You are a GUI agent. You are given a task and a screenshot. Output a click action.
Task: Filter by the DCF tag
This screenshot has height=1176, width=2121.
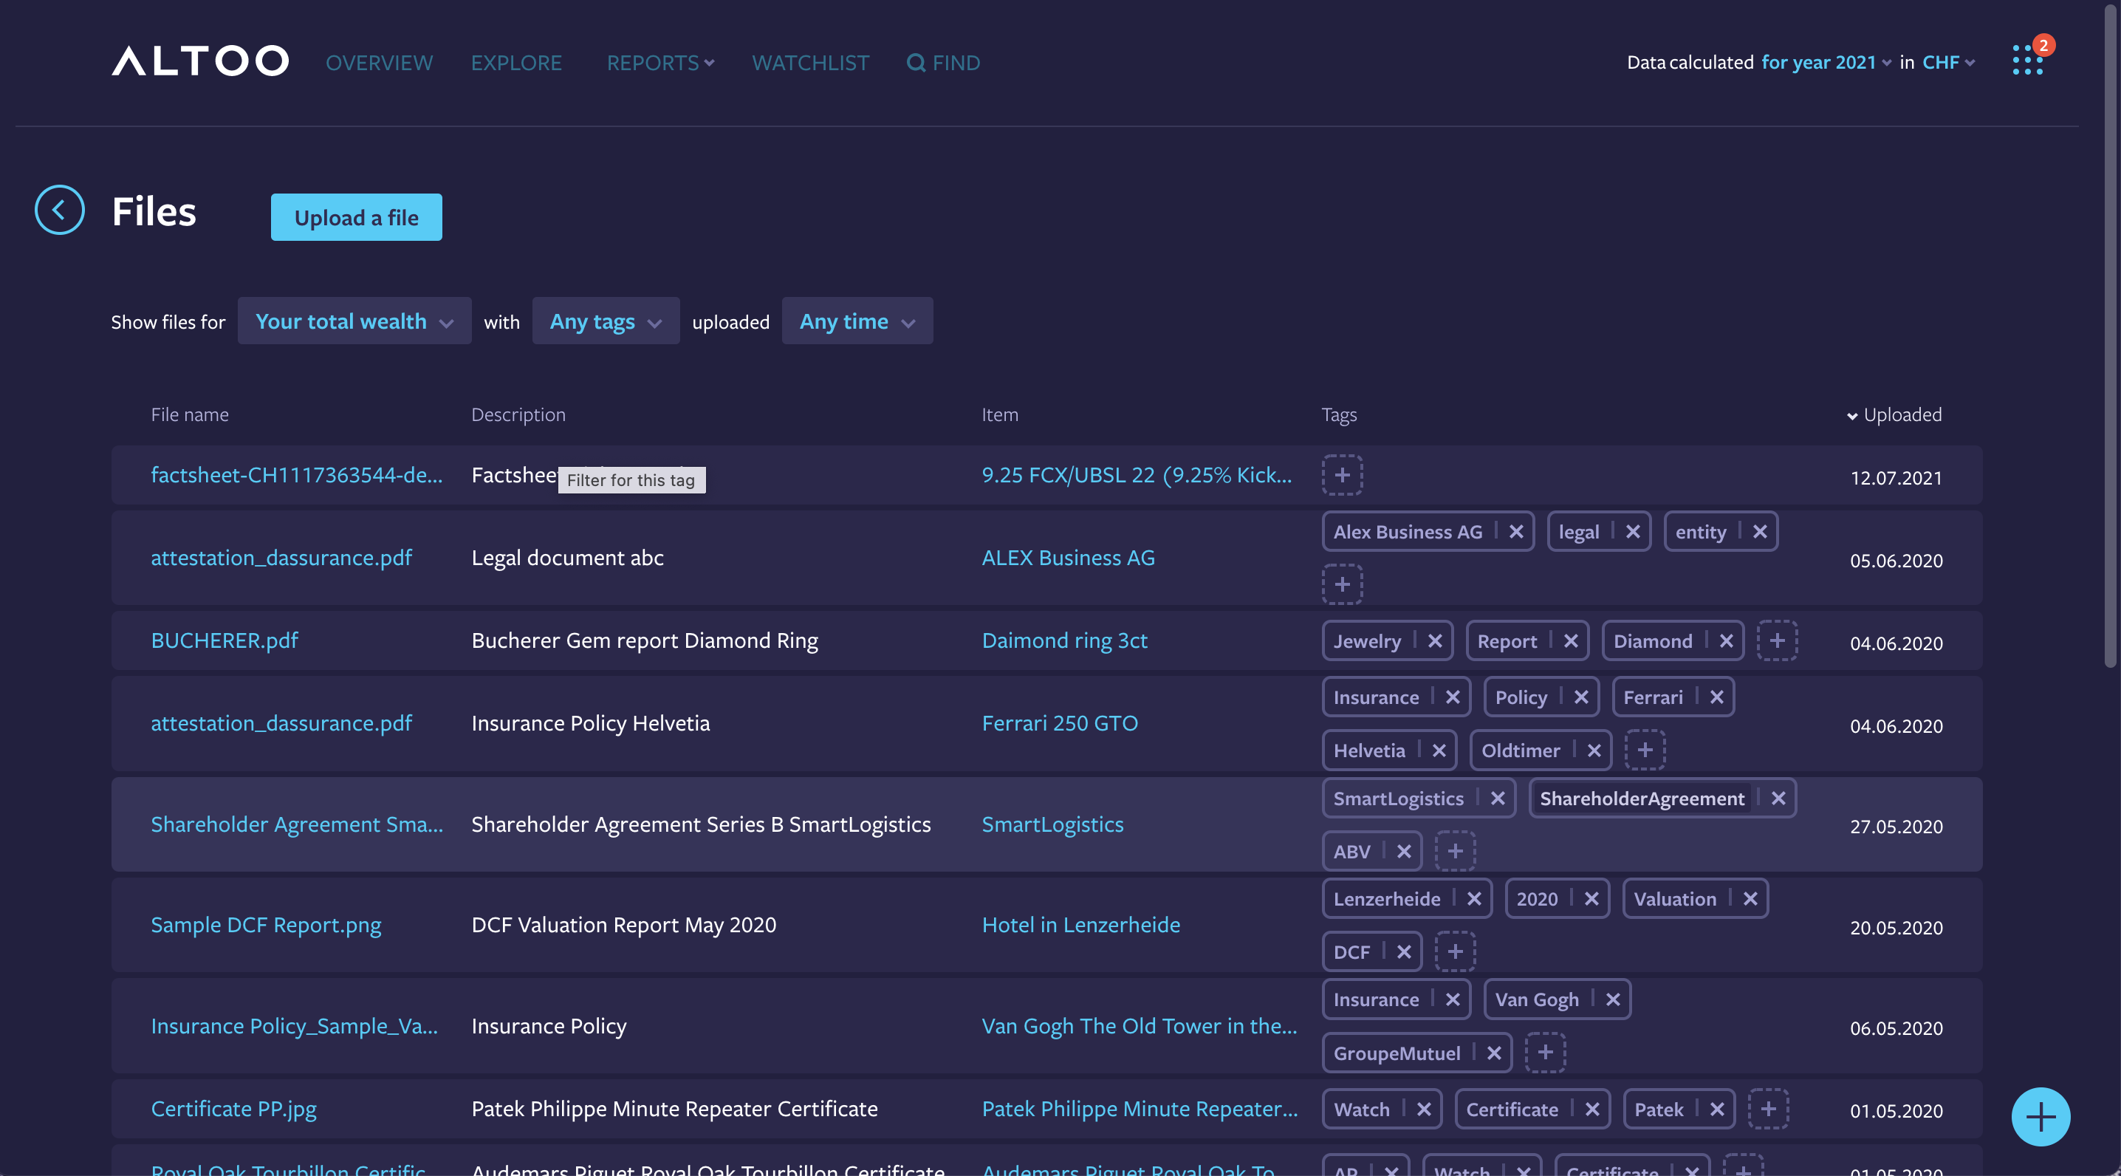(x=1352, y=952)
